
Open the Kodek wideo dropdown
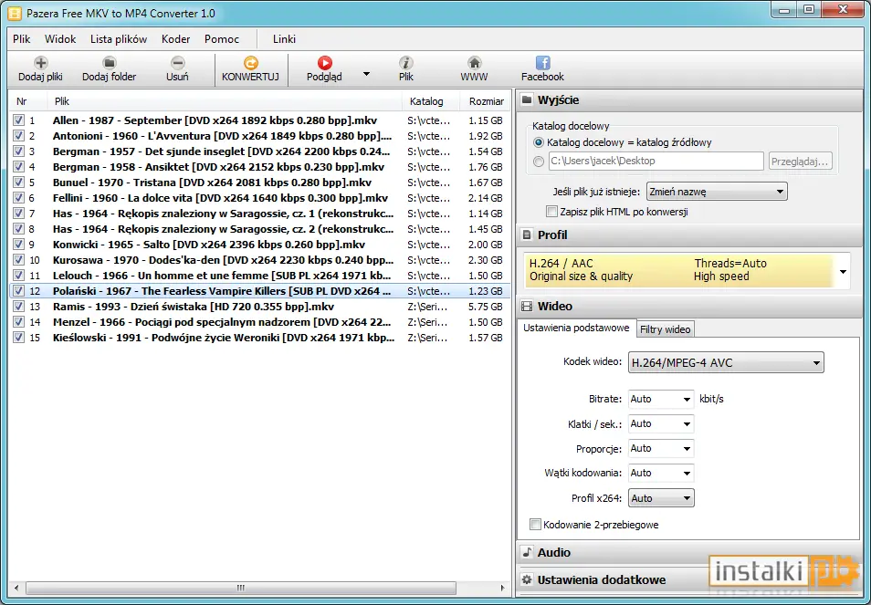pyautogui.click(x=726, y=362)
